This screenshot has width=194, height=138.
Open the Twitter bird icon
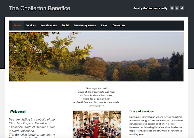pyautogui.click(x=182, y=8)
